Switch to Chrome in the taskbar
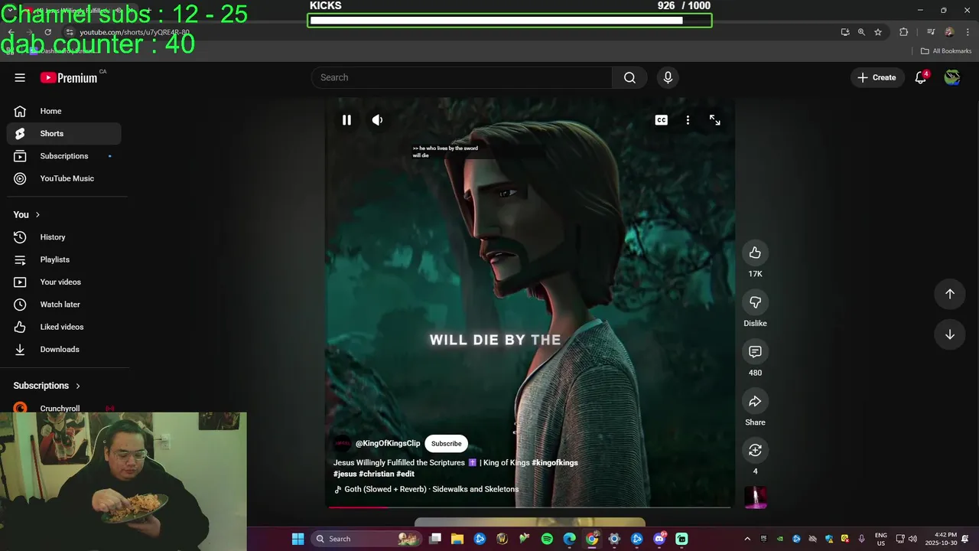The height and width of the screenshot is (551, 979). coord(592,539)
